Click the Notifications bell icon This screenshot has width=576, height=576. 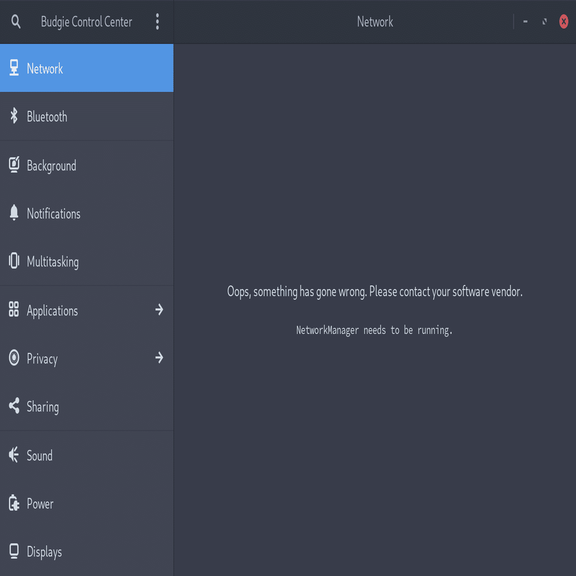(14, 212)
